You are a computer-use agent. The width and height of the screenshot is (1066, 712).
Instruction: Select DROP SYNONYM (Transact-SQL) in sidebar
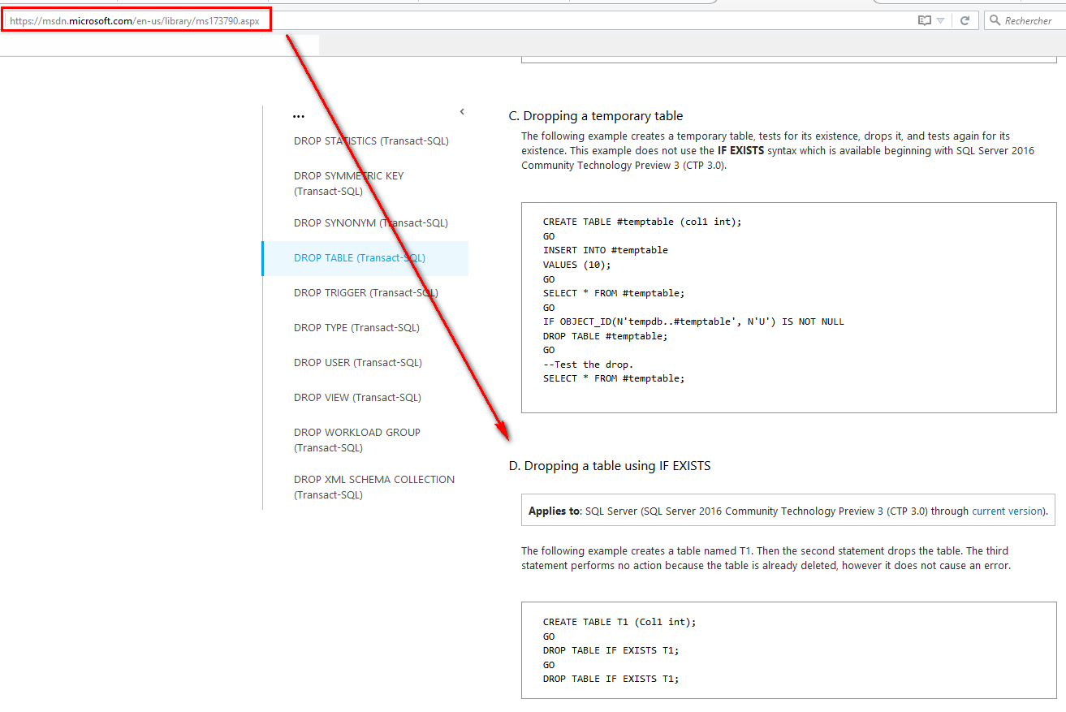click(x=370, y=223)
